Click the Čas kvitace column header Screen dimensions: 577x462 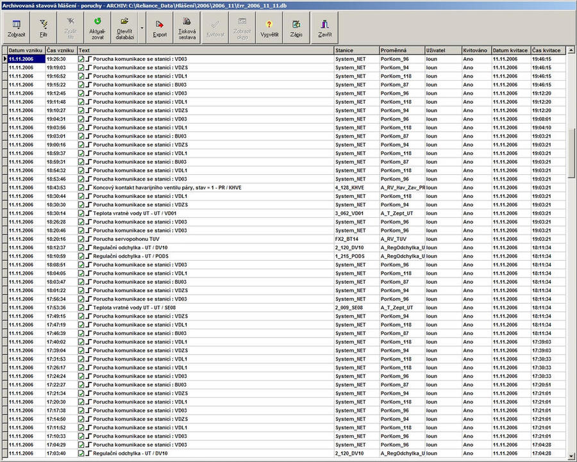[548, 51]
